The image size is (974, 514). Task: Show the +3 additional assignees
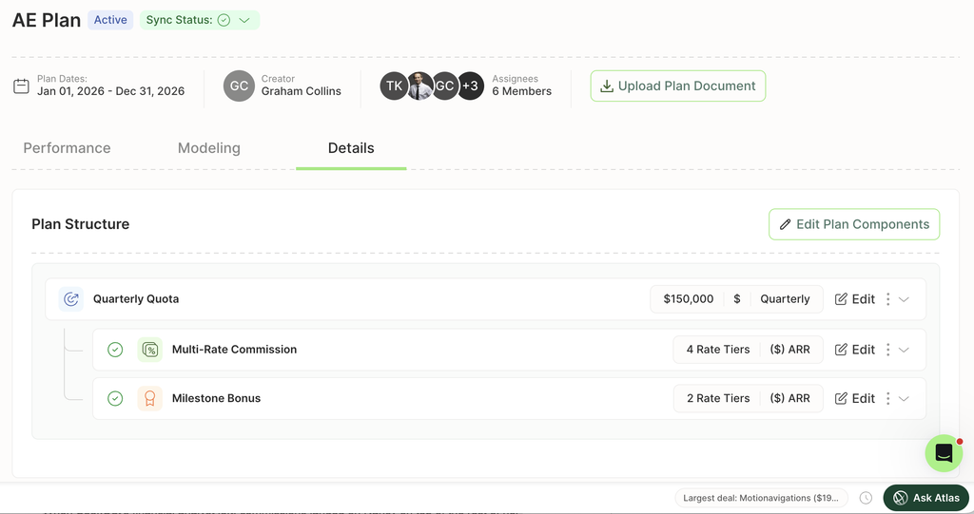470,86
